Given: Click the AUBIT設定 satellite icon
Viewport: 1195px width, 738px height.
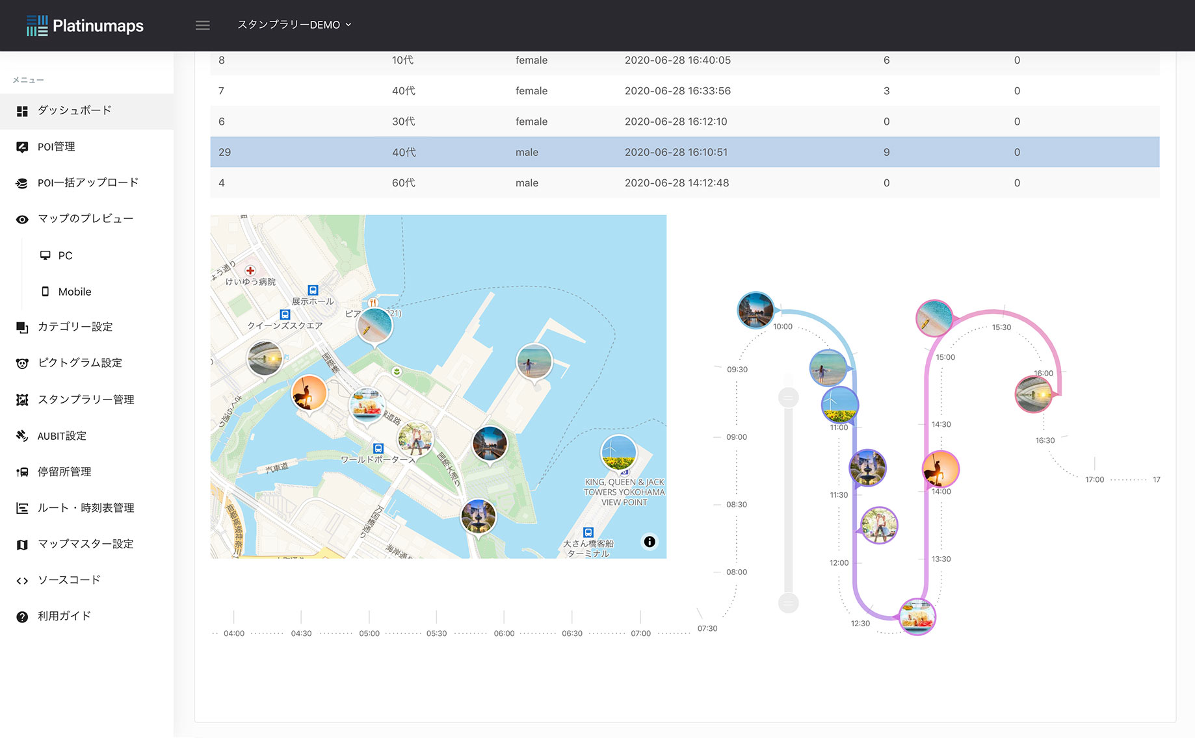Looking at the screenshot, I should click(22, 436).
